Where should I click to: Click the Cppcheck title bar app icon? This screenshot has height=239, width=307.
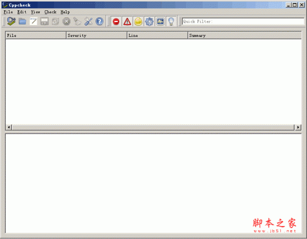[5, 5]
